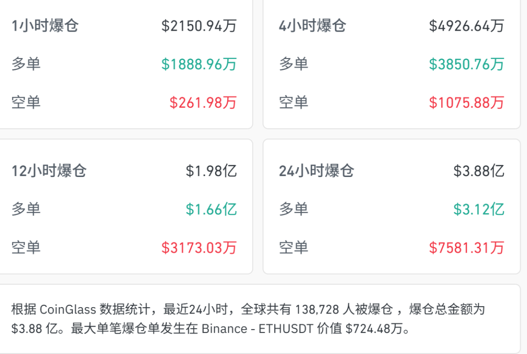Click the 12-hour short value $3173.03万
The height and width of the screenshot is (354, 527).
click(x=199, y=248)
